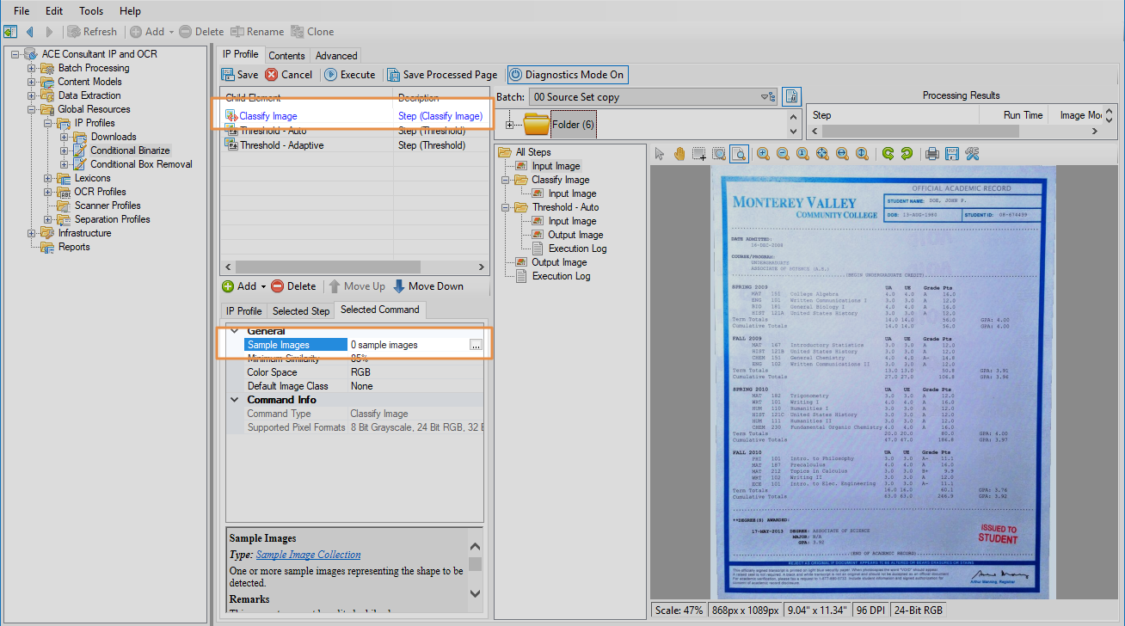The image size is (1125, 626).
Task: Open the Help menu
Action: (130, 11)
